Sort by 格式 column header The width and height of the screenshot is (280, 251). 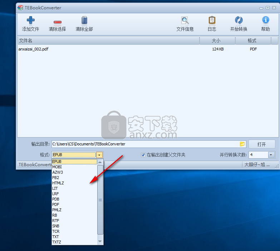click(253, 40)
